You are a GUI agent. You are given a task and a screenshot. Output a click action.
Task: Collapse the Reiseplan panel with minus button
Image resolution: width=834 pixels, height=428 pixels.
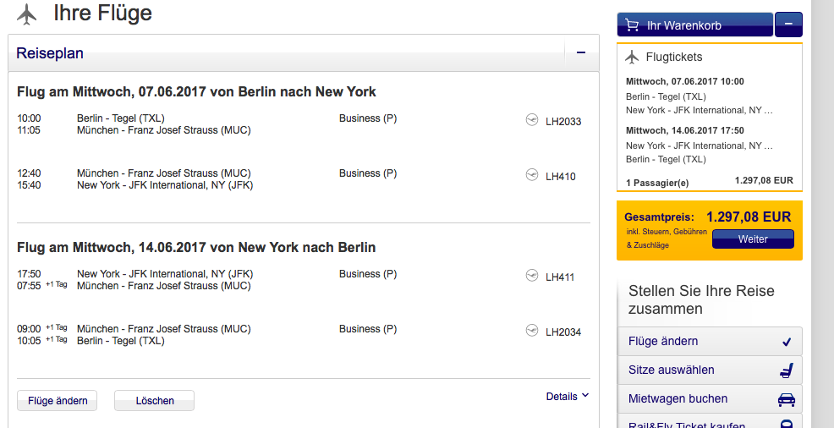pyautogui.click(x=581, y=53)
